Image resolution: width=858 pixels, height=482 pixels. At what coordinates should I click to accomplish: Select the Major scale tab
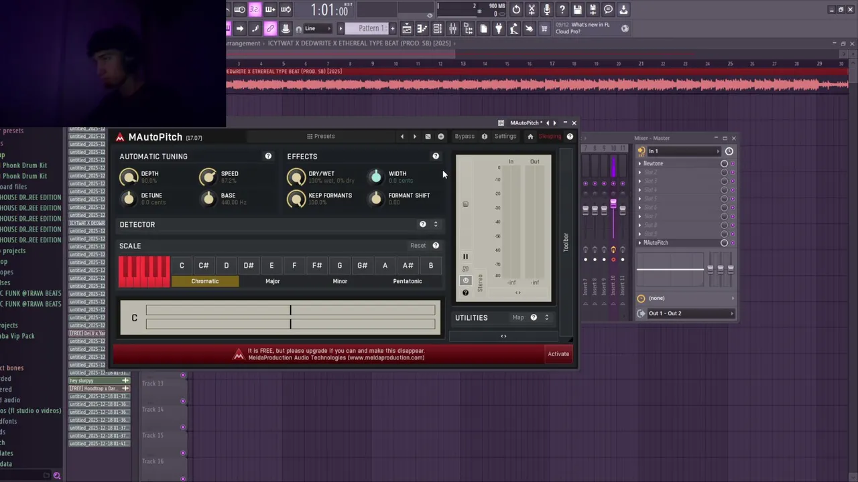click(272, 281)
